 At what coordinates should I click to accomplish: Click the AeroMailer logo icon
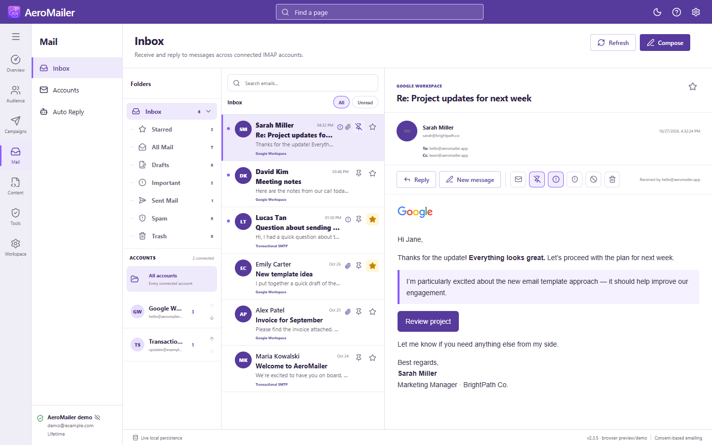click(x=14, y=12)
